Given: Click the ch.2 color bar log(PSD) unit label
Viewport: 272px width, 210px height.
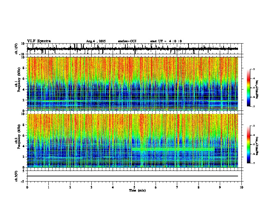Looking at the screenshot, I should [x=257, y=146].
